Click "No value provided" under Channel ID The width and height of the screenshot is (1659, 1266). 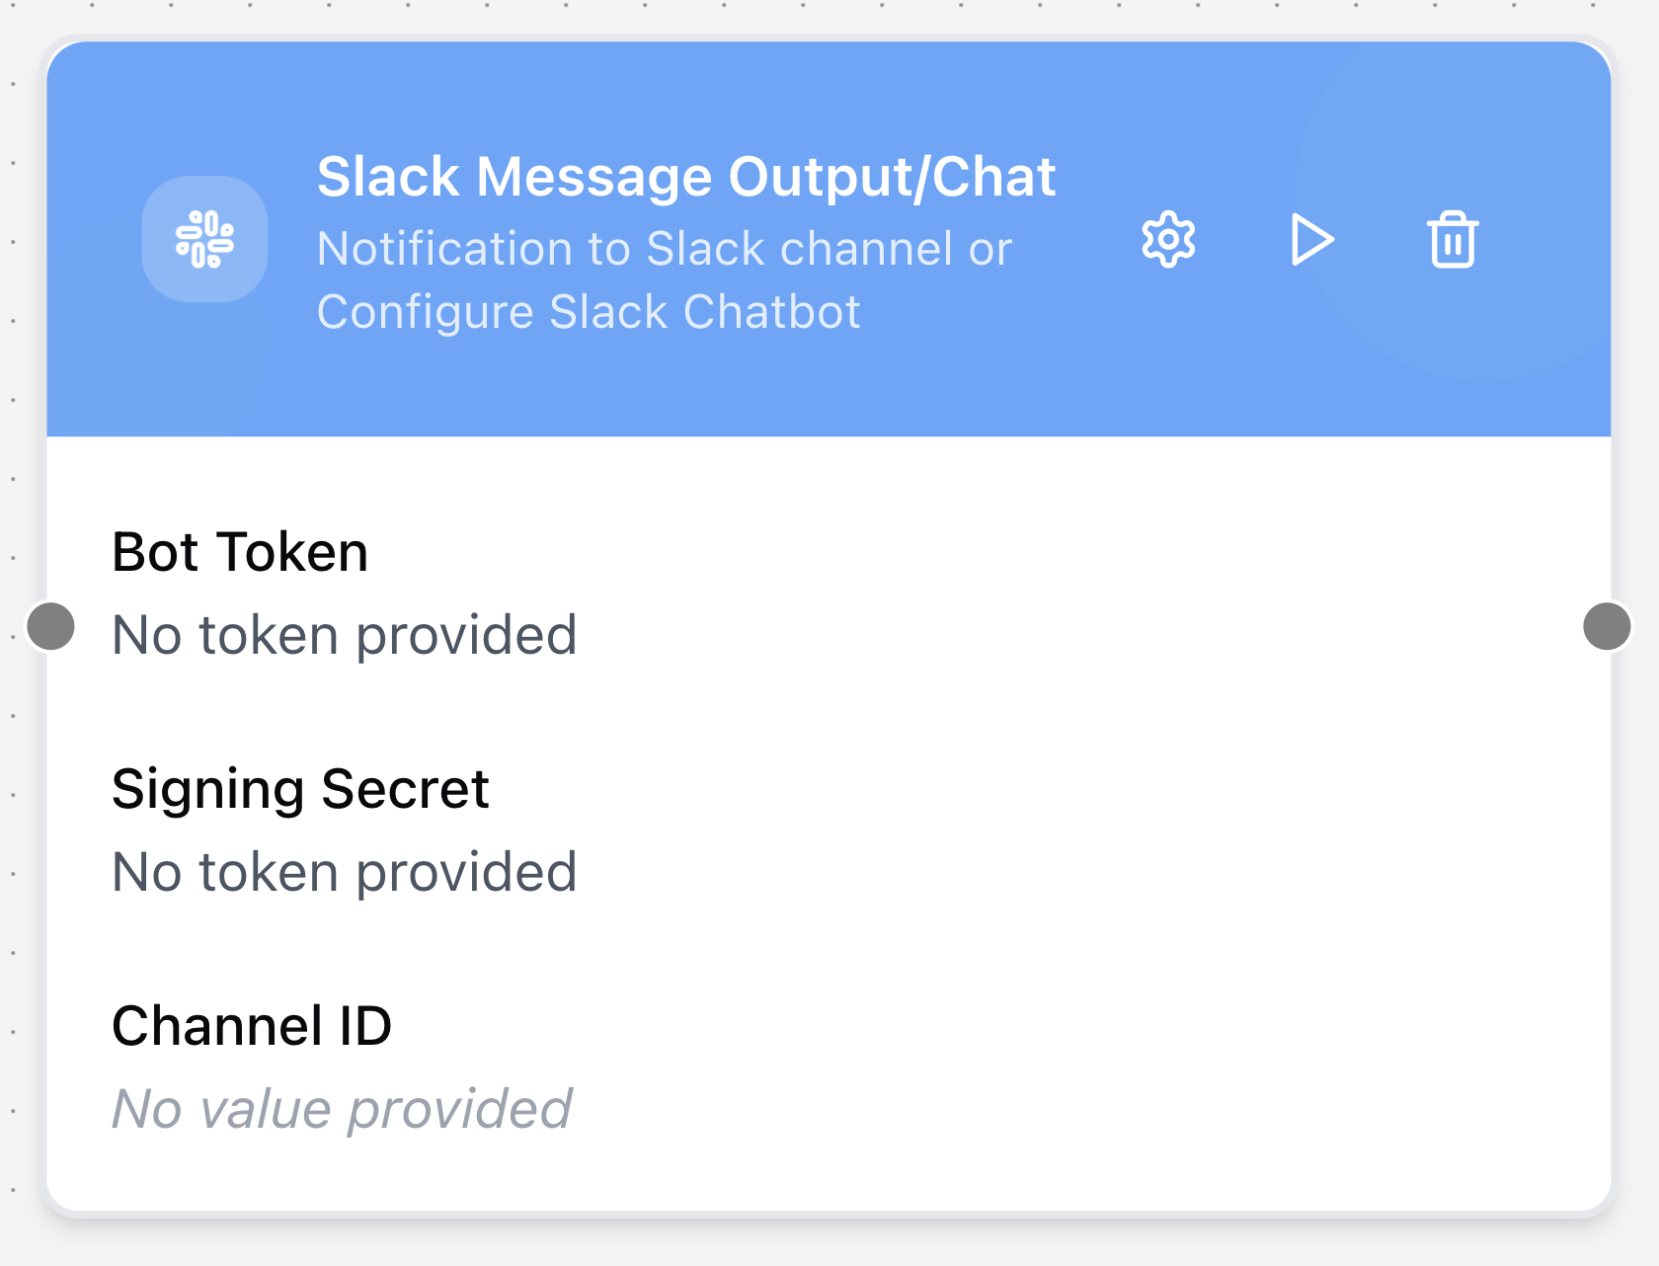pos(342,1109)
